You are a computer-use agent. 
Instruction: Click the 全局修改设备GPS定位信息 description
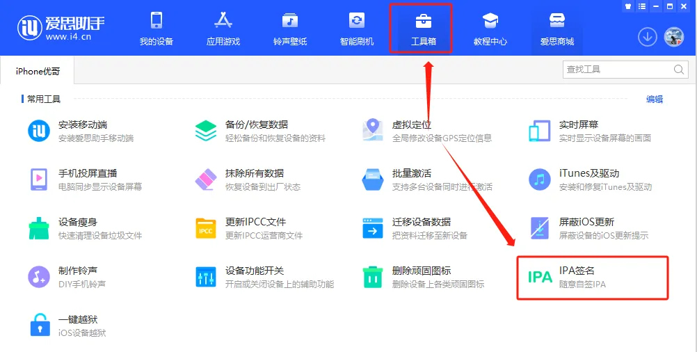point(442,138)
